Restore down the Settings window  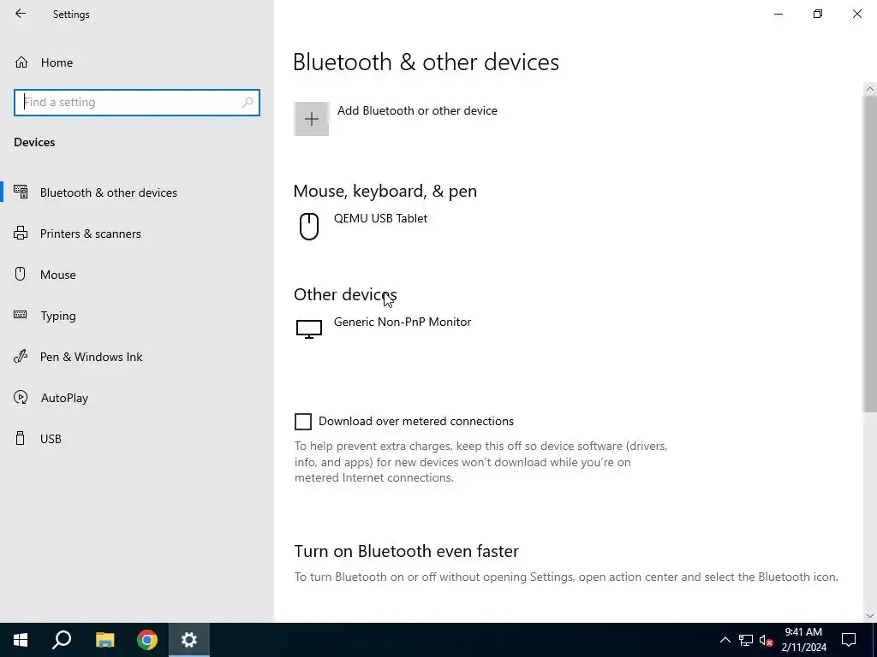coord(818,14)
